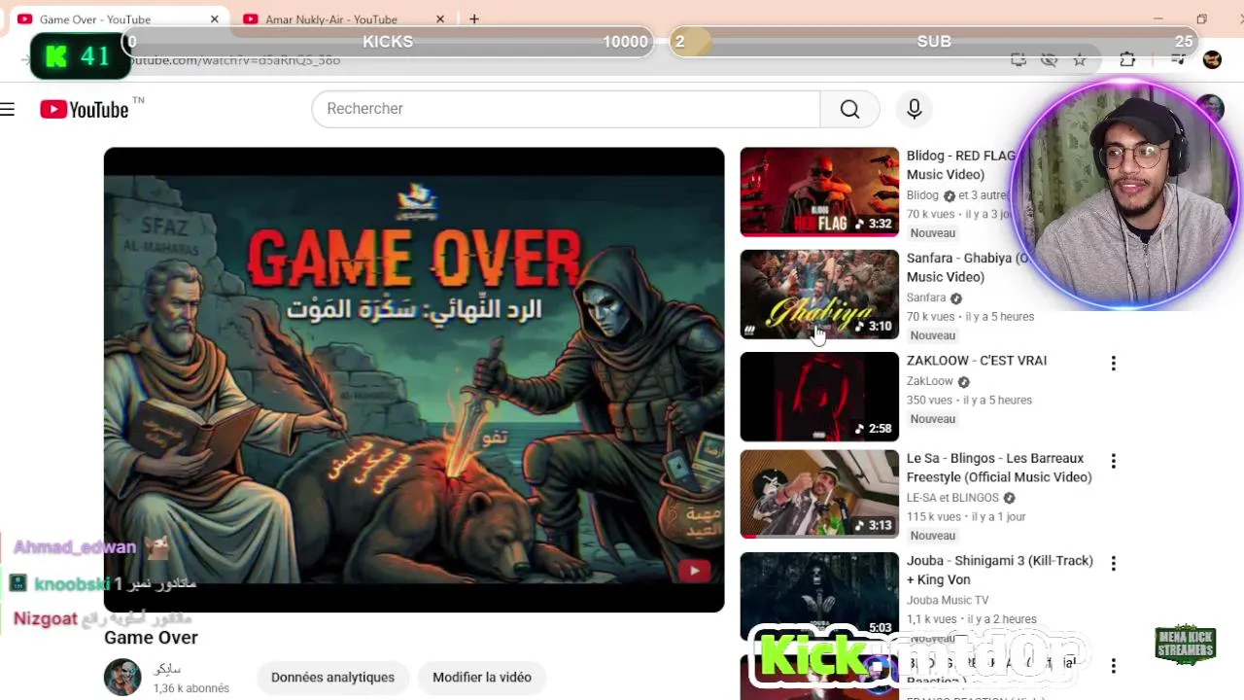
Task: Type in the Rechercher search field
Action: coord(566,109)
